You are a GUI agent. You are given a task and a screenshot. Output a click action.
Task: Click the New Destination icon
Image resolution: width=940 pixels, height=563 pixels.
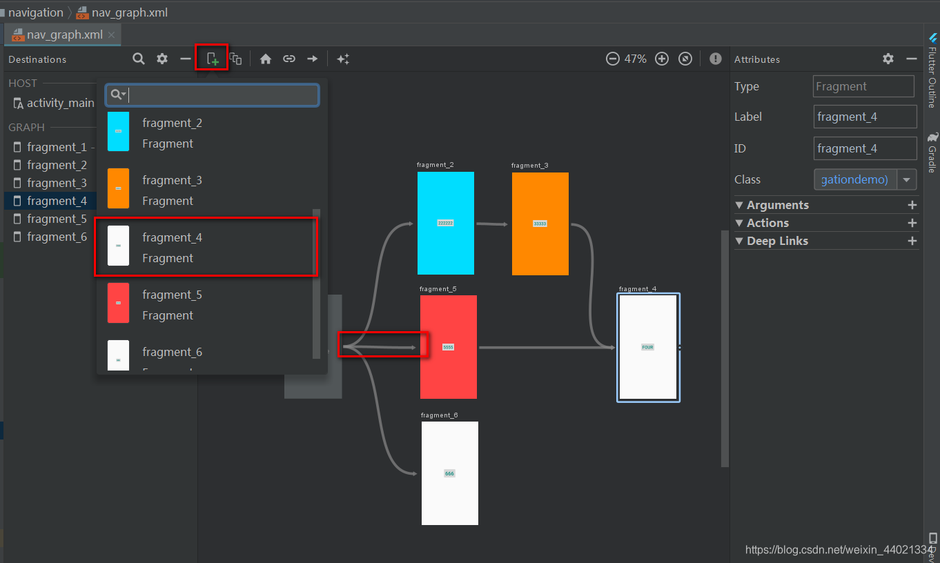pos(212,59)
